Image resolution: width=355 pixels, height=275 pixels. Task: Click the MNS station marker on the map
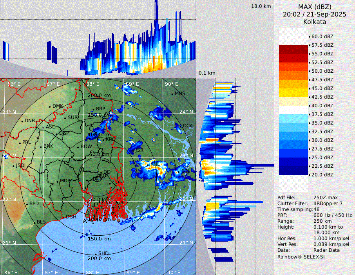172,94
